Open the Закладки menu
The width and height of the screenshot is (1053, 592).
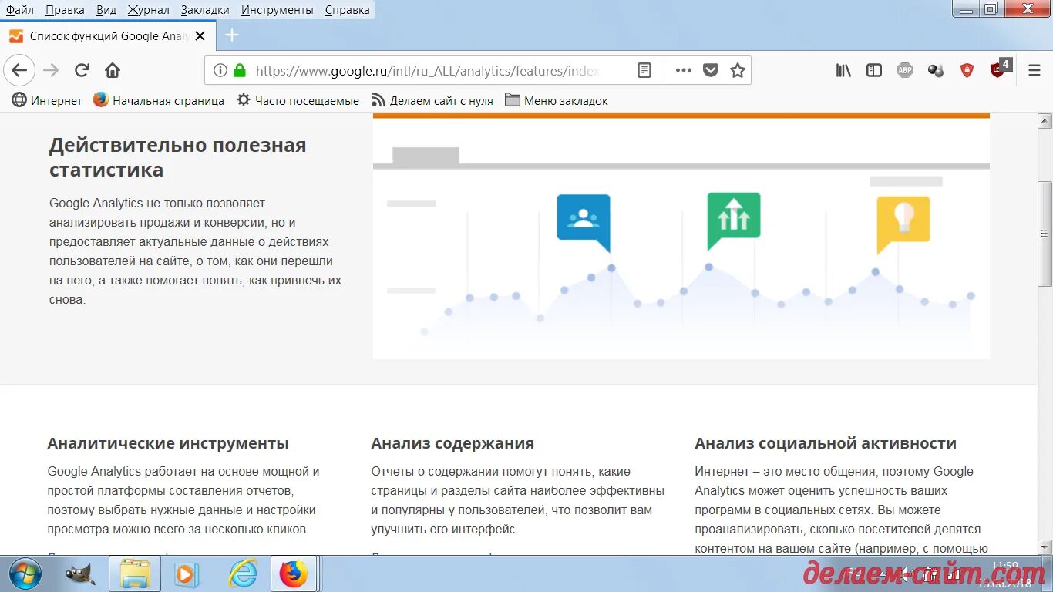coord(205,10)
